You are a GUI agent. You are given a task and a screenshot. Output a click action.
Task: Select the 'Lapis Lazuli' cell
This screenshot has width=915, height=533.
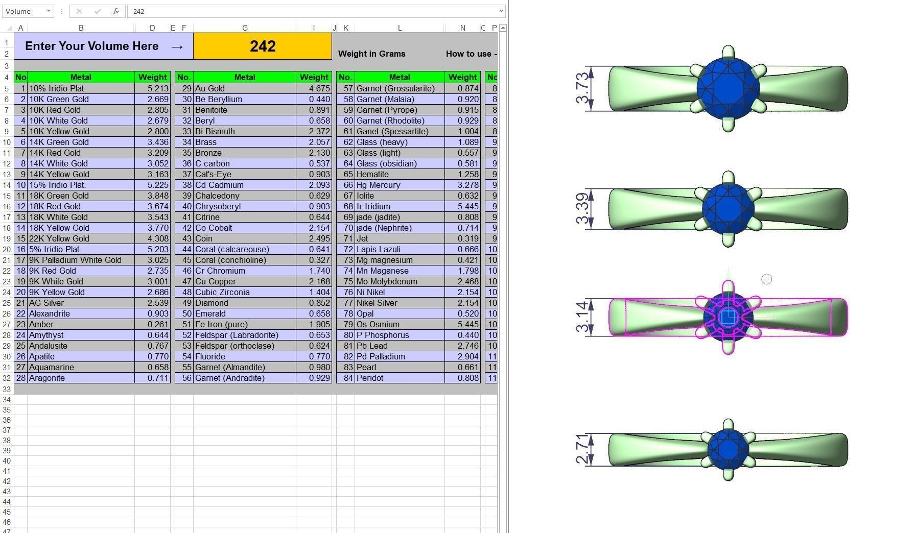point(400,249)
